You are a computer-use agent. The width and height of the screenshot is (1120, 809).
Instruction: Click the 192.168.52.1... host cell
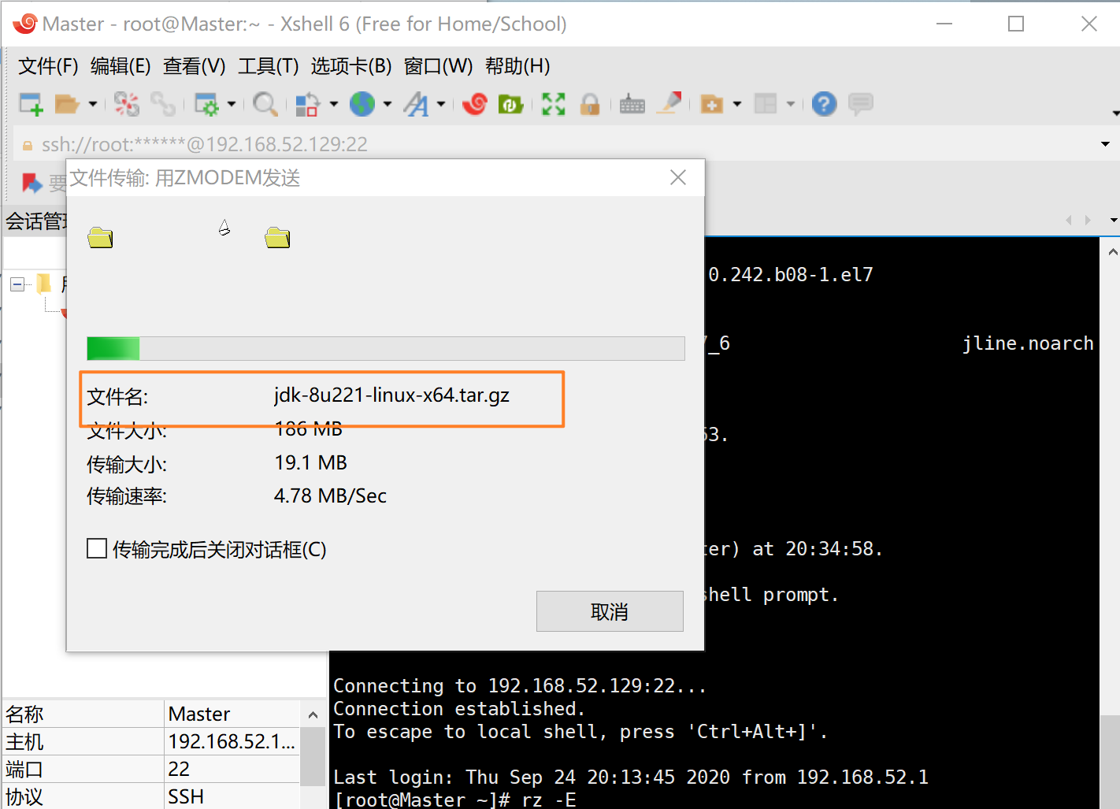[x=232, y=741]
